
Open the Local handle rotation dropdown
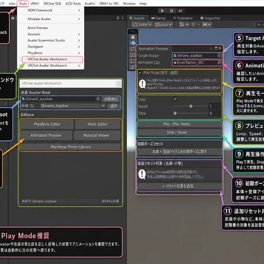164,25
